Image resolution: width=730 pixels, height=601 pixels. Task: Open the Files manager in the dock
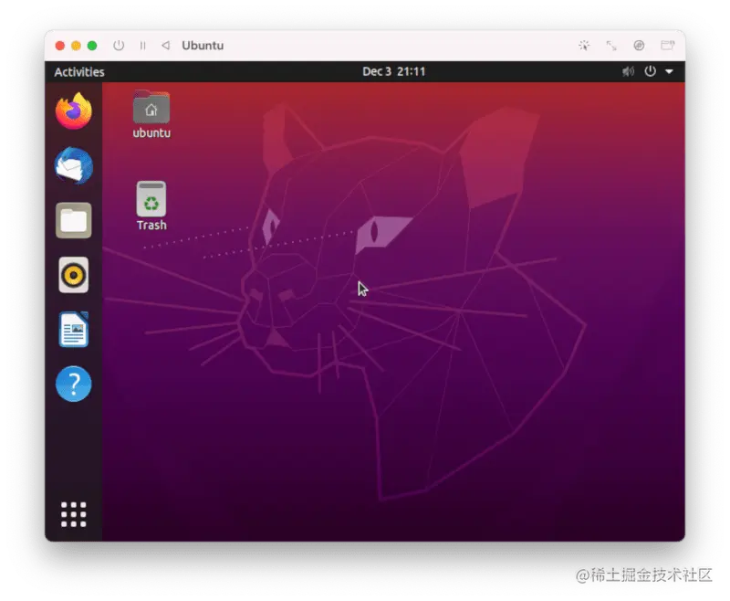coord(74,220)
